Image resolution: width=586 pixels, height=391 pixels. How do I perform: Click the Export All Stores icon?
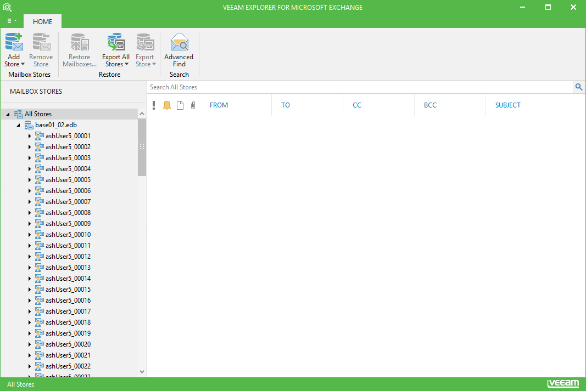(116, 42)
